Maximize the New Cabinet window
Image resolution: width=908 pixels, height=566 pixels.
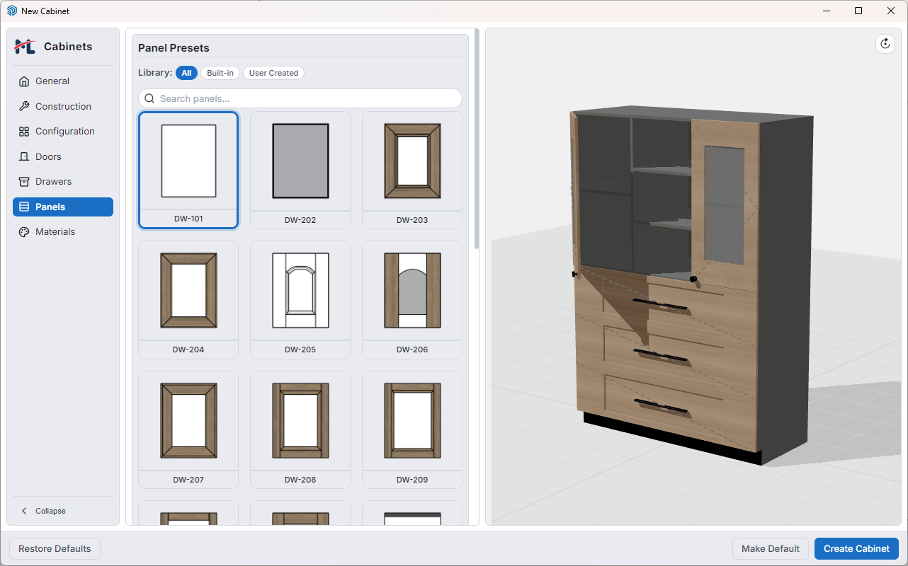[x=858, y=11]
